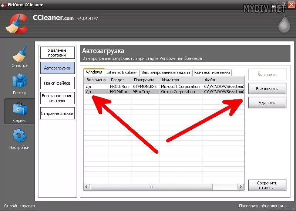The image size is (296, 211).
Task: Click Сохранить отчет button
Action: point(267,185)
